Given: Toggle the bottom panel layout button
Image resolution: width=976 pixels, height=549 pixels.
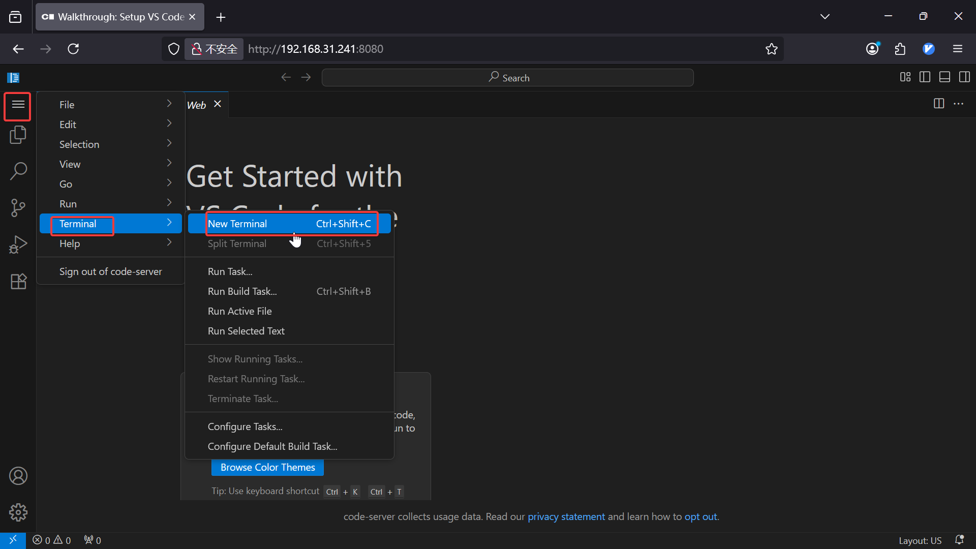Looking at the screenshot, I should pos(944,77).
